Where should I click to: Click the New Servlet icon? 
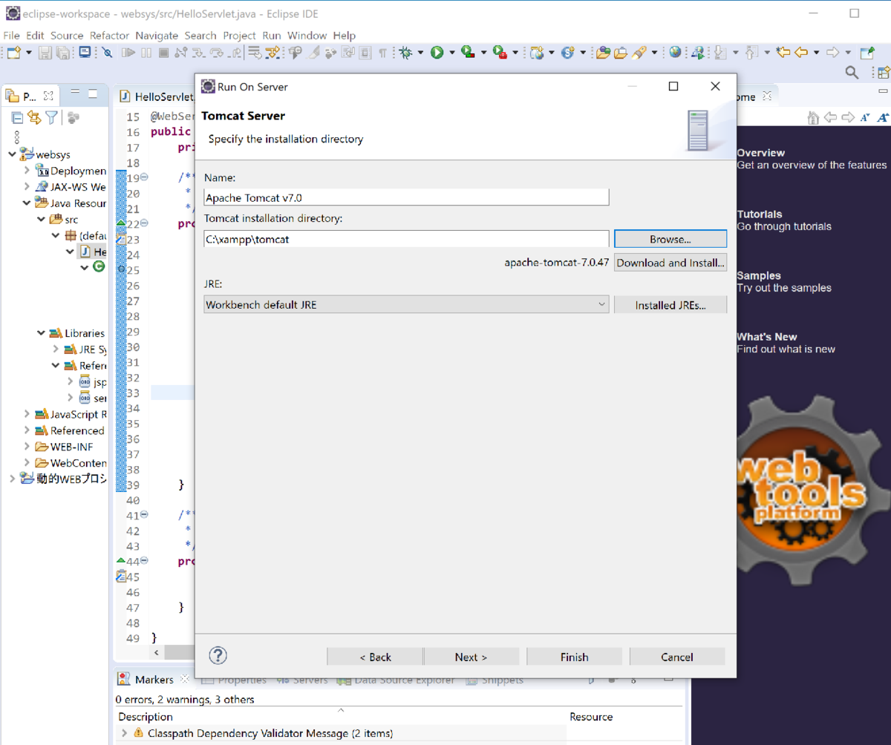pos(568,53)
